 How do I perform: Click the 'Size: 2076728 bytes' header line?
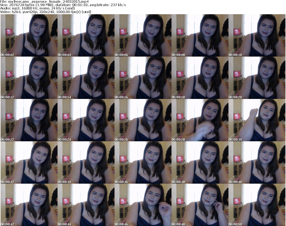(63, 5)
